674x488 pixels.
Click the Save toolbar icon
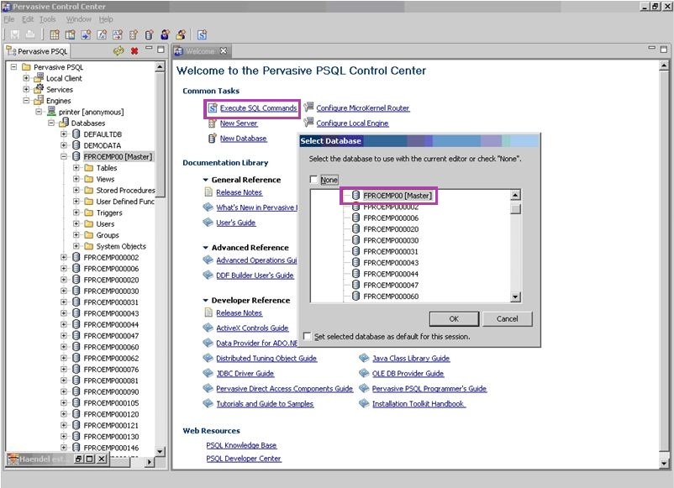click(x=15, y=34)
